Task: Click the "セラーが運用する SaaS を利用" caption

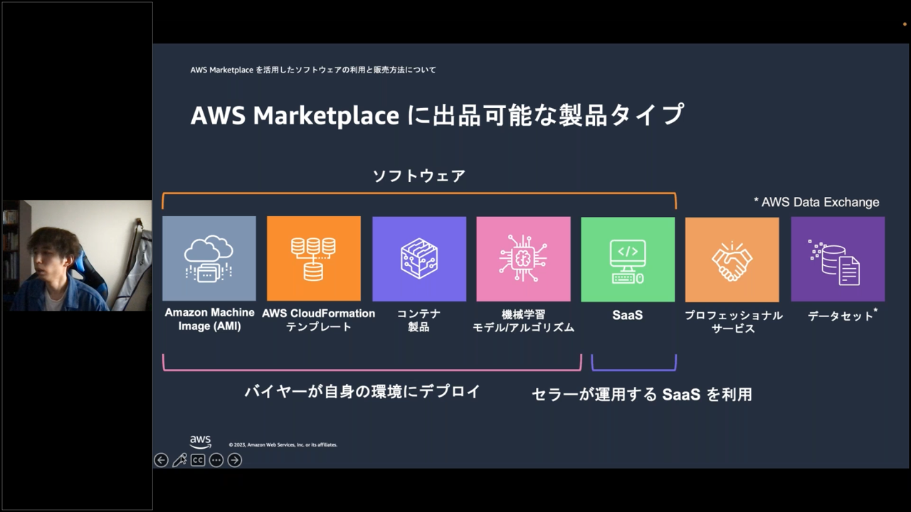Action: [642, 394]
